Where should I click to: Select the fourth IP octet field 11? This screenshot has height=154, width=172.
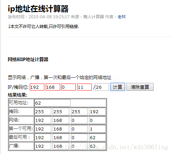pos(84,87)
